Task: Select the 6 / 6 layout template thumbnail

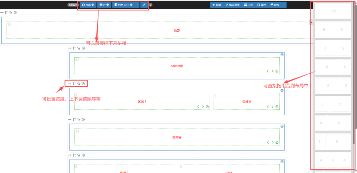Action: [x=333, y=30]
